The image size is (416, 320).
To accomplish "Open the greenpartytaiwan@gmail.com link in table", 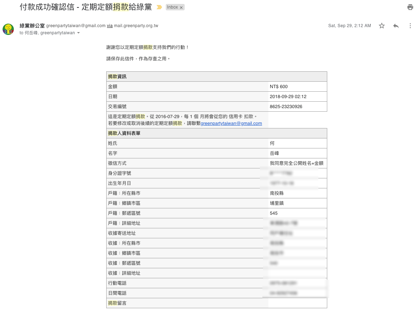I will [231, 123].
